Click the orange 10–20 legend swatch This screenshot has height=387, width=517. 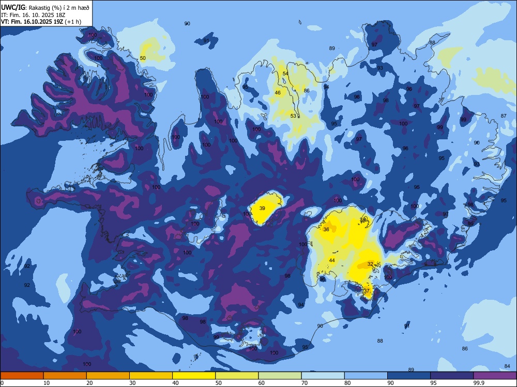coord(65,376)
